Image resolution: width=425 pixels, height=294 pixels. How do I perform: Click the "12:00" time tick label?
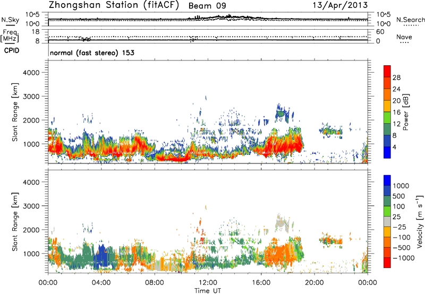coord(208,283)
